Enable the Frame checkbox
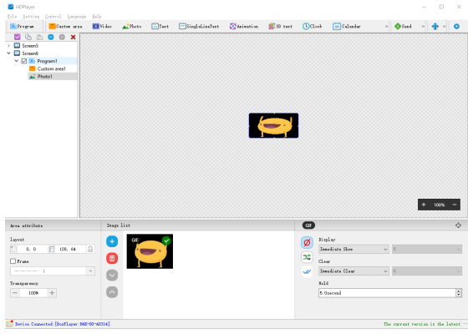 (13, 261)
